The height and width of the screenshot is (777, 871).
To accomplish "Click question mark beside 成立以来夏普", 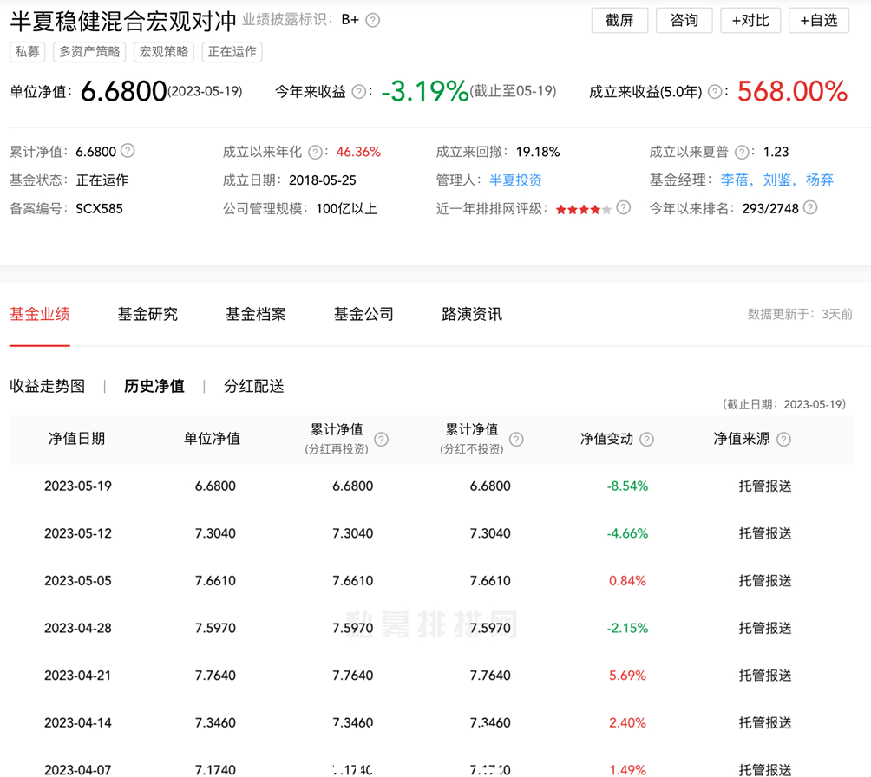I will pos(742,152).
